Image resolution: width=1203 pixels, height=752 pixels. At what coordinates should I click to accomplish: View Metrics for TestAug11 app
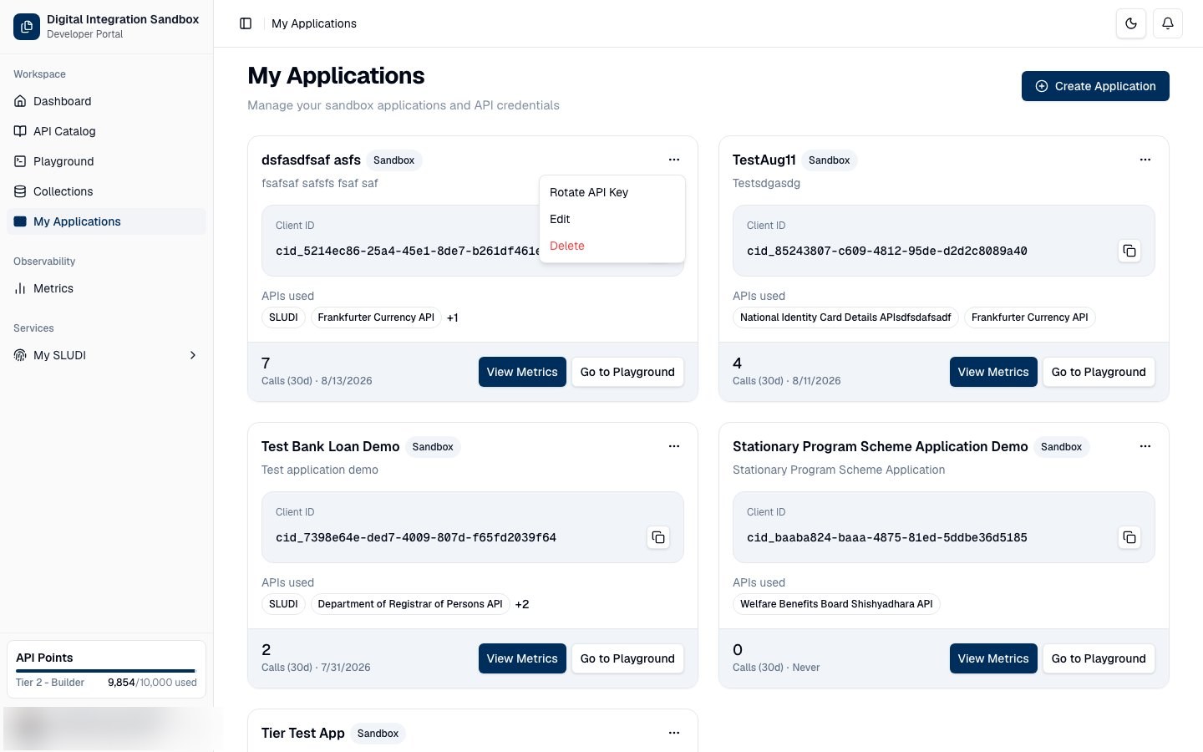coord(993,372)
